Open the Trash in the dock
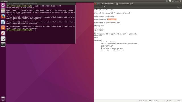The height and width of the screenshot is (102, 182). pyautogui.click(x=3, y=99)
